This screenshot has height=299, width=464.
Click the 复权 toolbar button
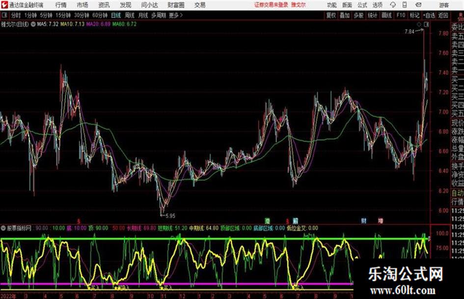coord(331,15)
